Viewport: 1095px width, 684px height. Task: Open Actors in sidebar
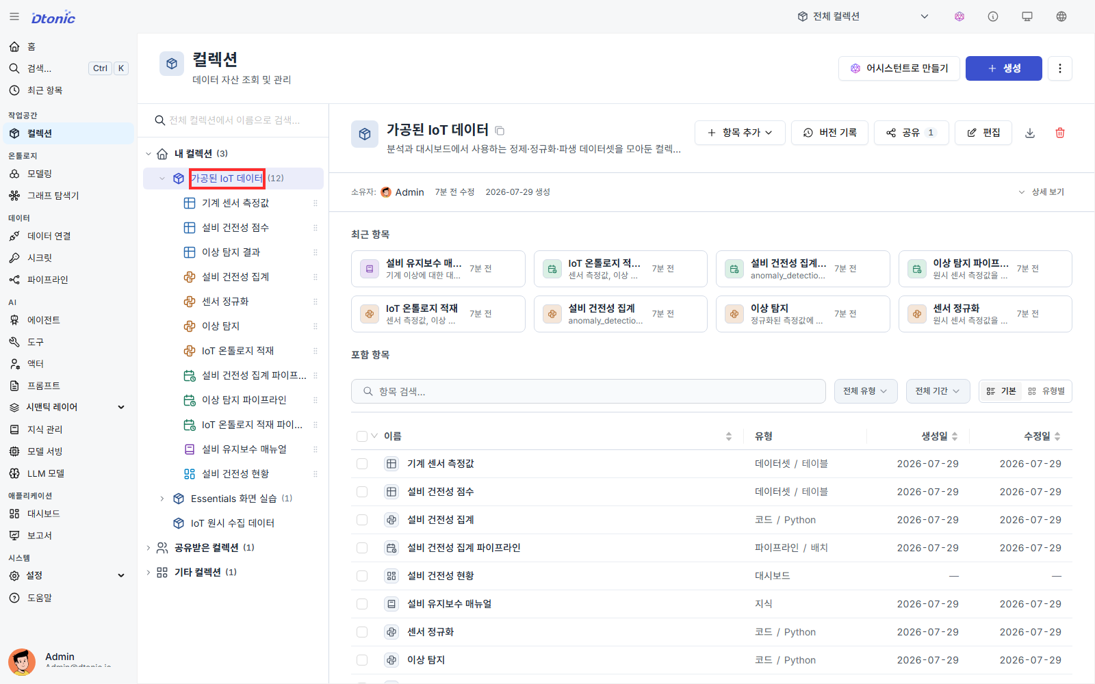point(67,364)
